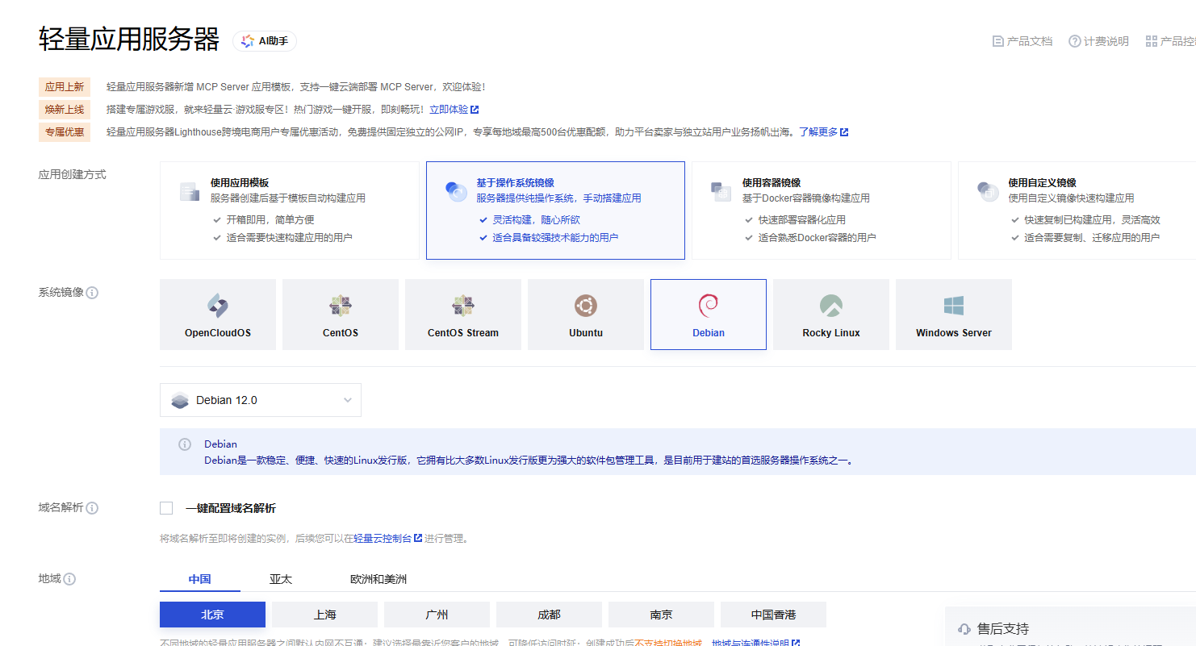The height and width of the screenshot is (646, 1196).
Task: Open the Debian 12.0 version dropdown
Action: pos(261,400)
